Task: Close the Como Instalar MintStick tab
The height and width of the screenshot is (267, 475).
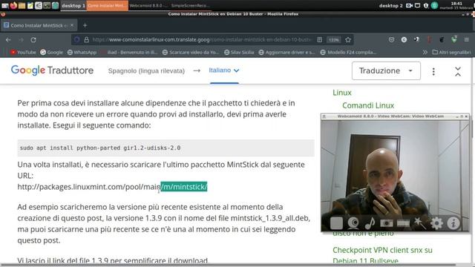Action: [72, 25]
